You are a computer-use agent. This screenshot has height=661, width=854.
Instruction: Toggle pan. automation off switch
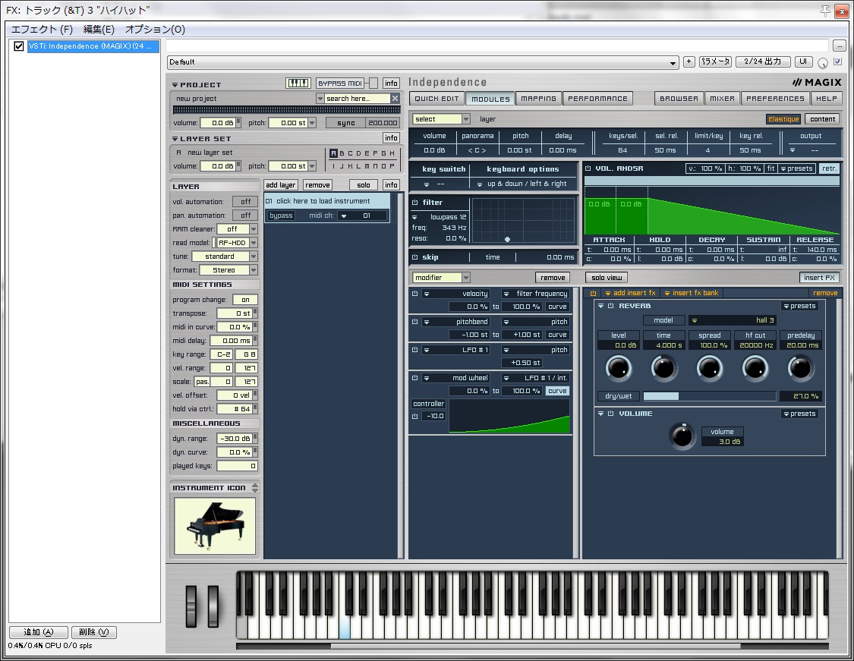point(246,215)
